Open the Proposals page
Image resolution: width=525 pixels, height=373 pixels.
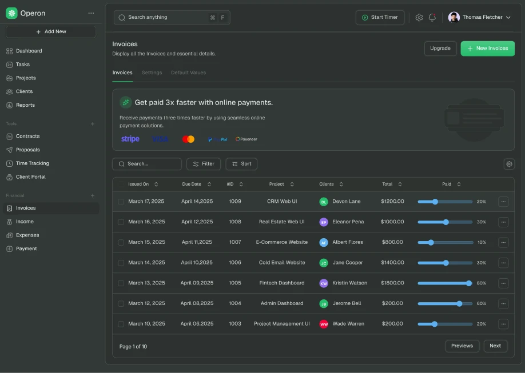(26, 150)
